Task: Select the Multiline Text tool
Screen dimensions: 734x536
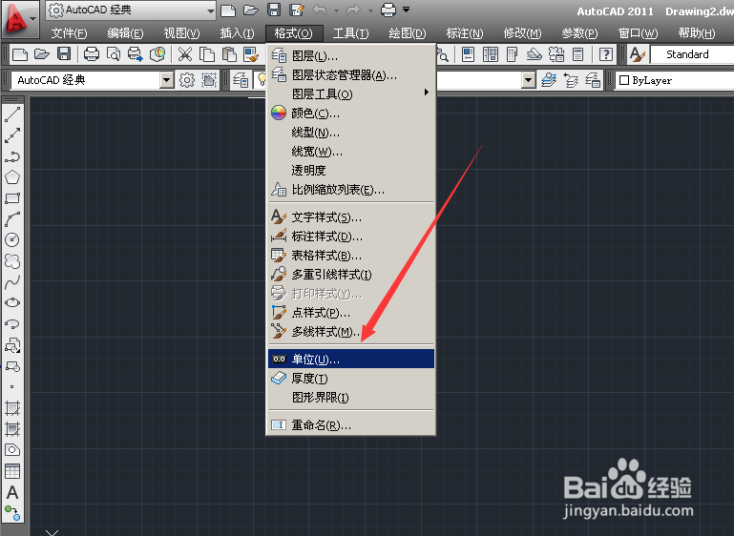Action: coord(12,492)
